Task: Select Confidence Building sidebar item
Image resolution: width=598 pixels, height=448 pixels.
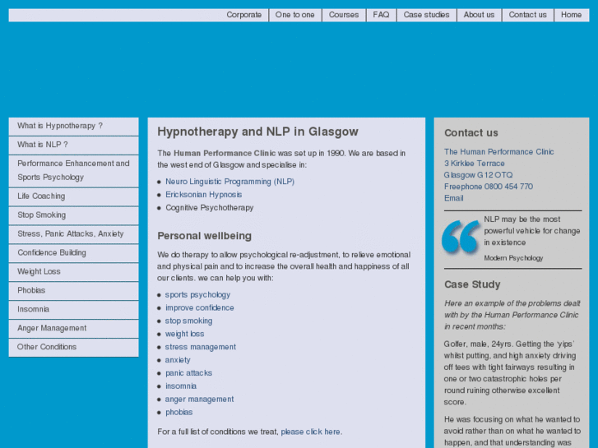Action: pos(73,253)
